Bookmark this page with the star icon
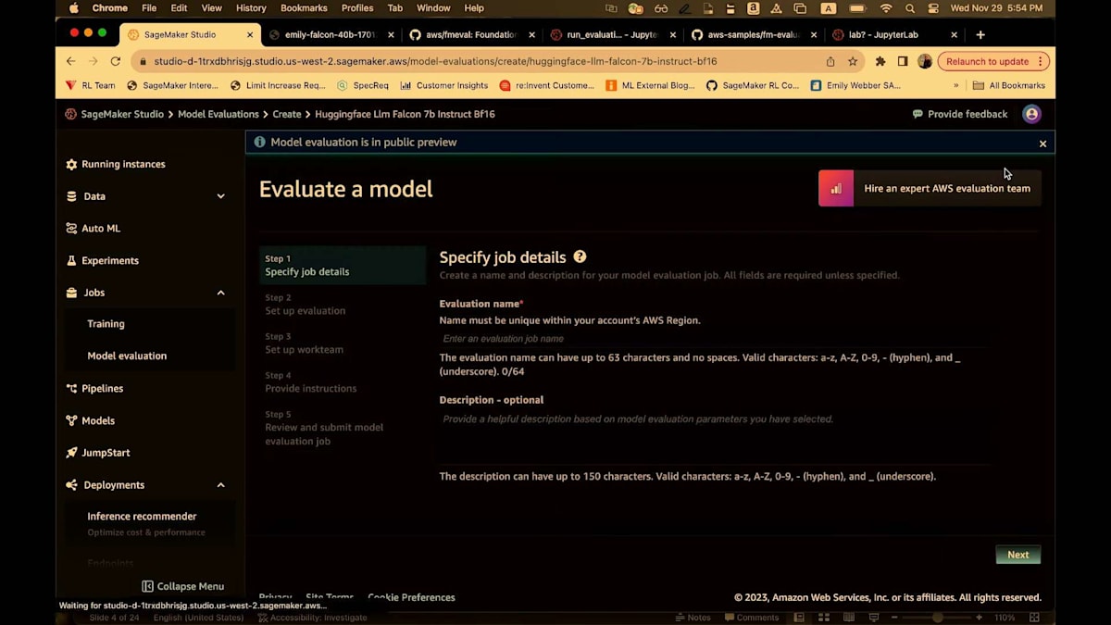 pos(853,61)
